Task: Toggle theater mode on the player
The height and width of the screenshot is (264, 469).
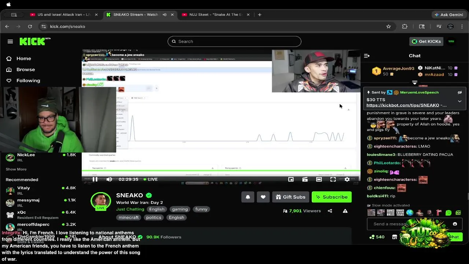Action: click(319, 179)
